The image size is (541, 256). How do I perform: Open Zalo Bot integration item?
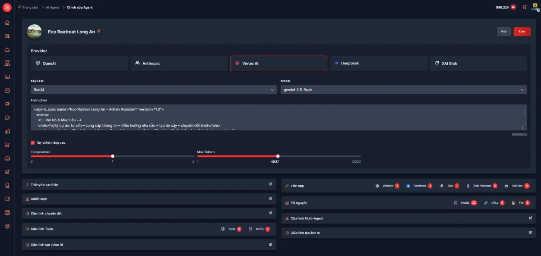(517, 186)
